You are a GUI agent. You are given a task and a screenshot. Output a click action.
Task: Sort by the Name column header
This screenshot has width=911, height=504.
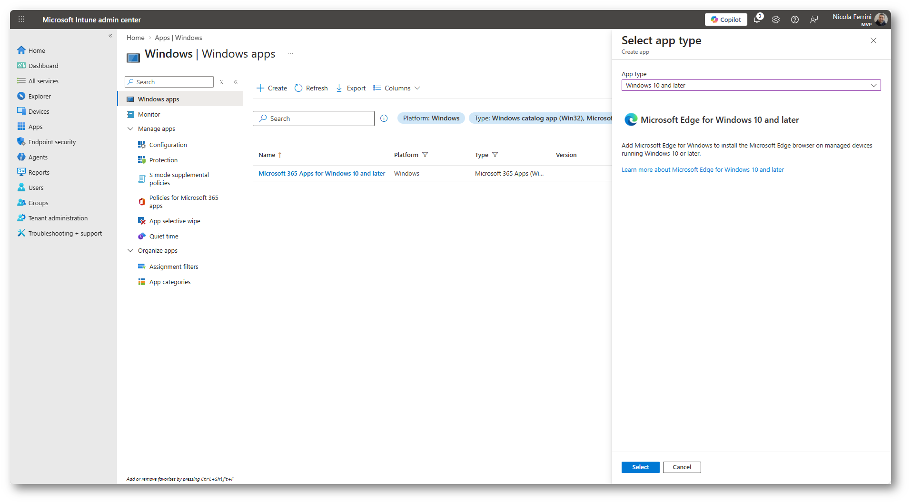click(x=267, y=155)
